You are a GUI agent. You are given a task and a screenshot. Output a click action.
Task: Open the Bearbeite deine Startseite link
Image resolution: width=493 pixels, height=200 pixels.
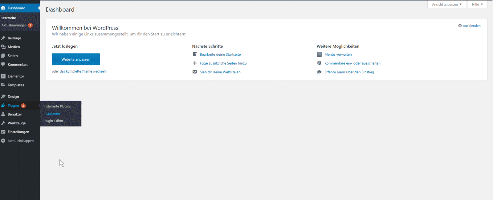220,54
